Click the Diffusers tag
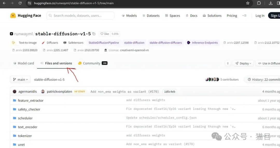Image resolution: width=280 pixels, height=148 pixels. (50, 43)
